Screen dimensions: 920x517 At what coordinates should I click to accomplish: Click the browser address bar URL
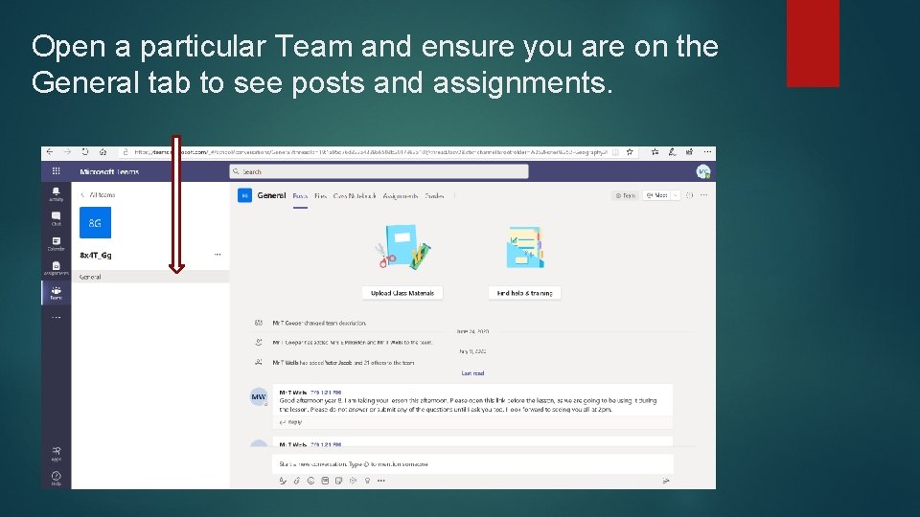[x=370, y=152]
